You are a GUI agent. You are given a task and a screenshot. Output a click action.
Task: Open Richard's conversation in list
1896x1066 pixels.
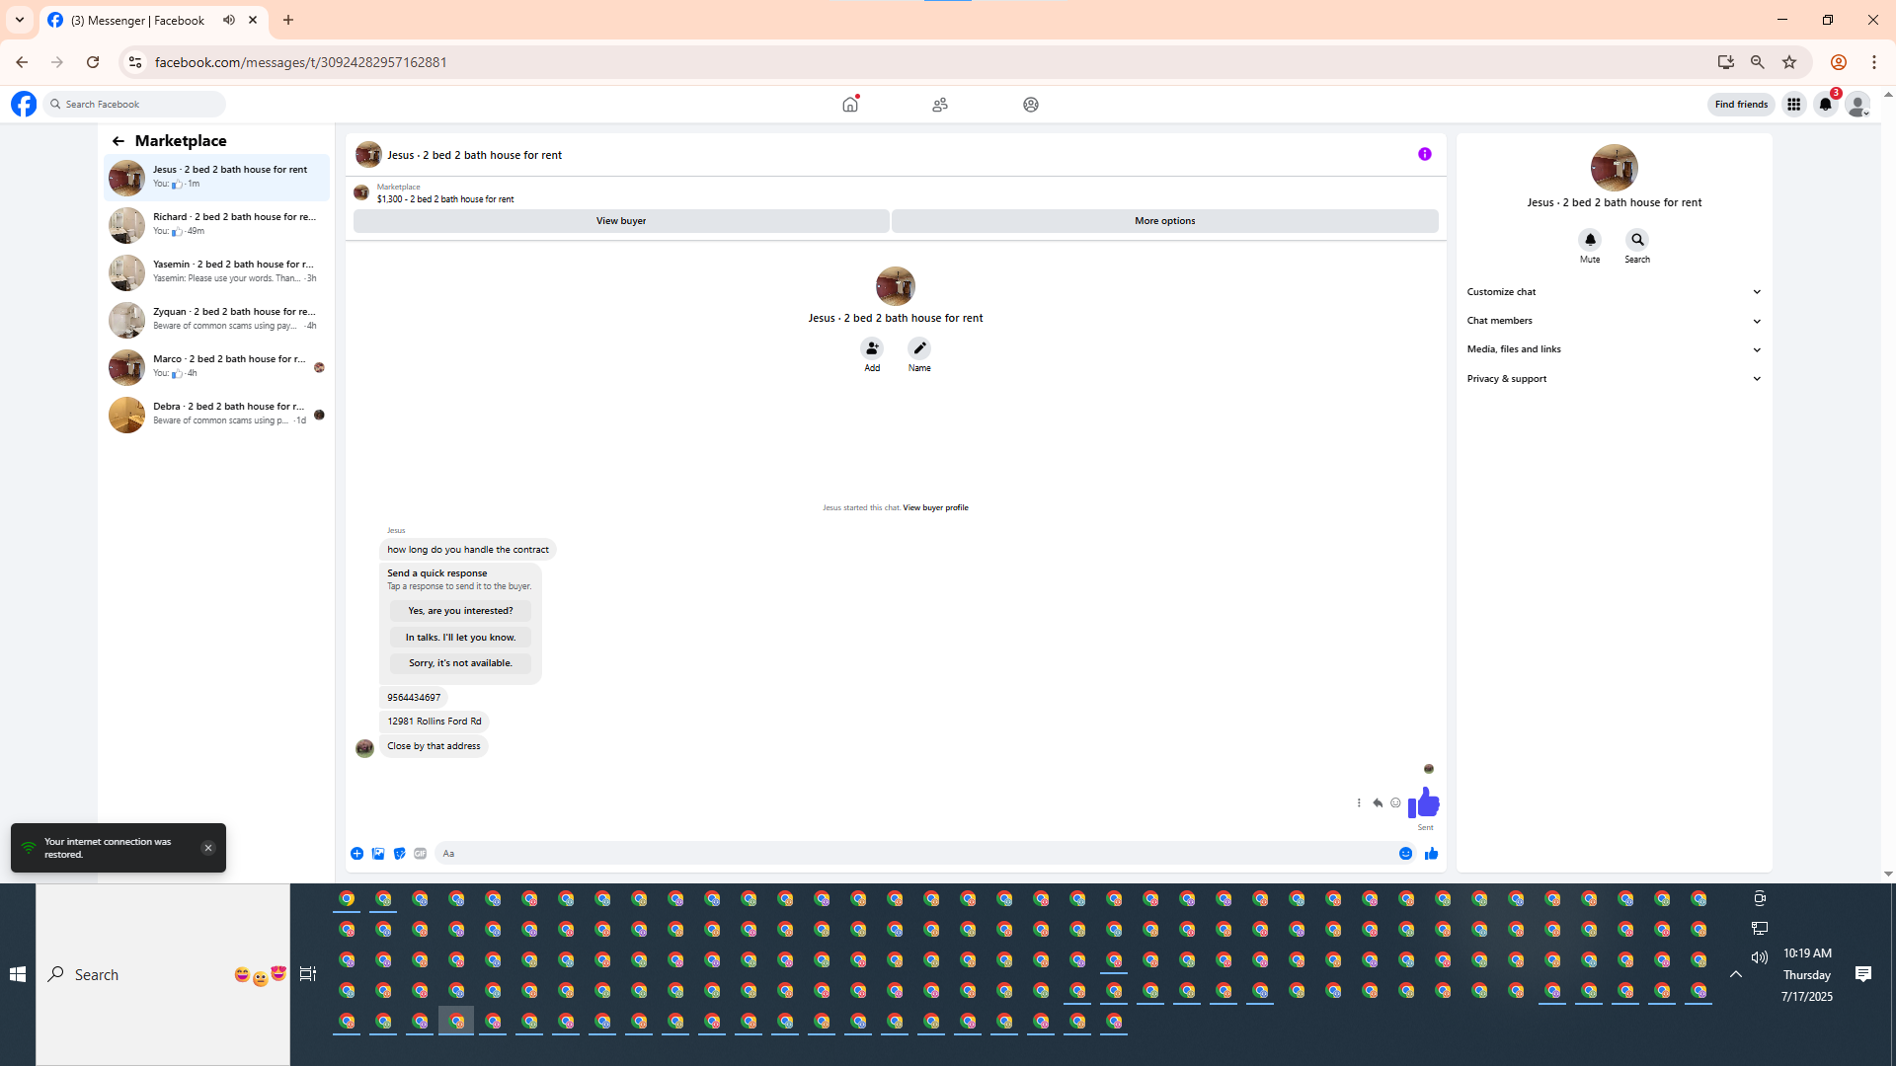coord(217,224)
